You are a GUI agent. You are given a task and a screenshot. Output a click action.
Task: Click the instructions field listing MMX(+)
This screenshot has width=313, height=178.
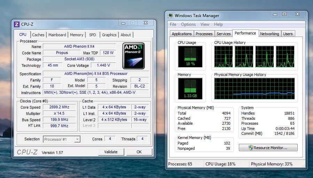coord(96,92)
